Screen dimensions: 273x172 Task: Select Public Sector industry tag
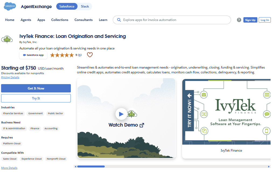55,113
